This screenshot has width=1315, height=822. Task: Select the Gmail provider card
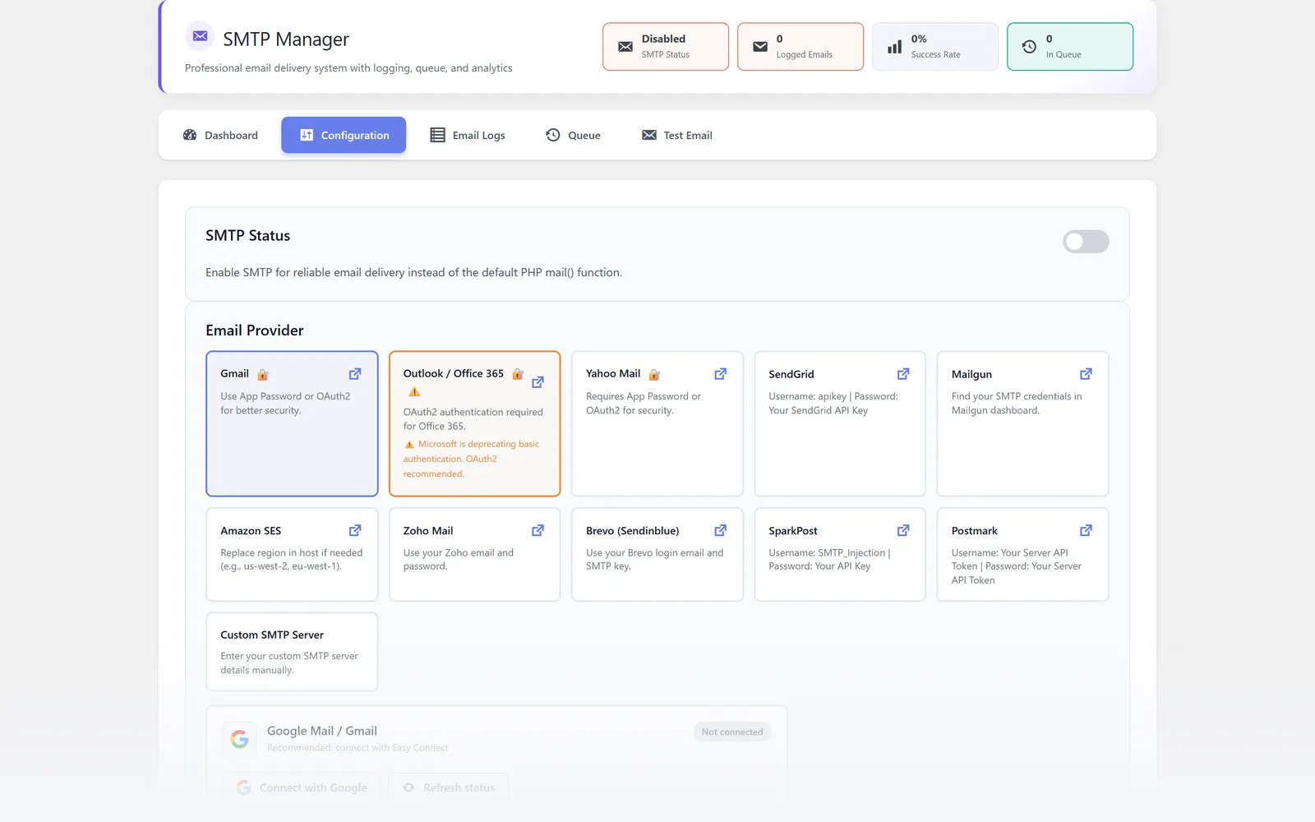[x=292, y=424]
